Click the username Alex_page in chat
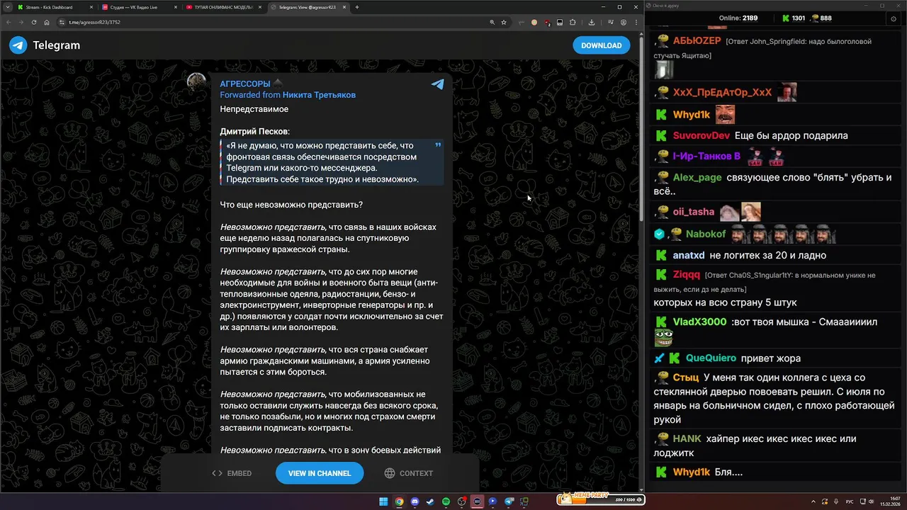This screenshot has height=510, width=907. click(697, 178)
